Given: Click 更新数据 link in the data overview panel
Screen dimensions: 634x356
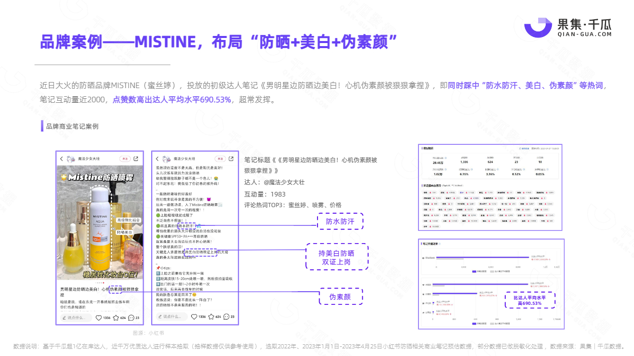Looking at the screenshot, I should point(524,148).
